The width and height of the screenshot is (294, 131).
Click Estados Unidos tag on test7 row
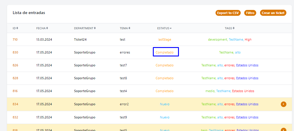(247, 65)
